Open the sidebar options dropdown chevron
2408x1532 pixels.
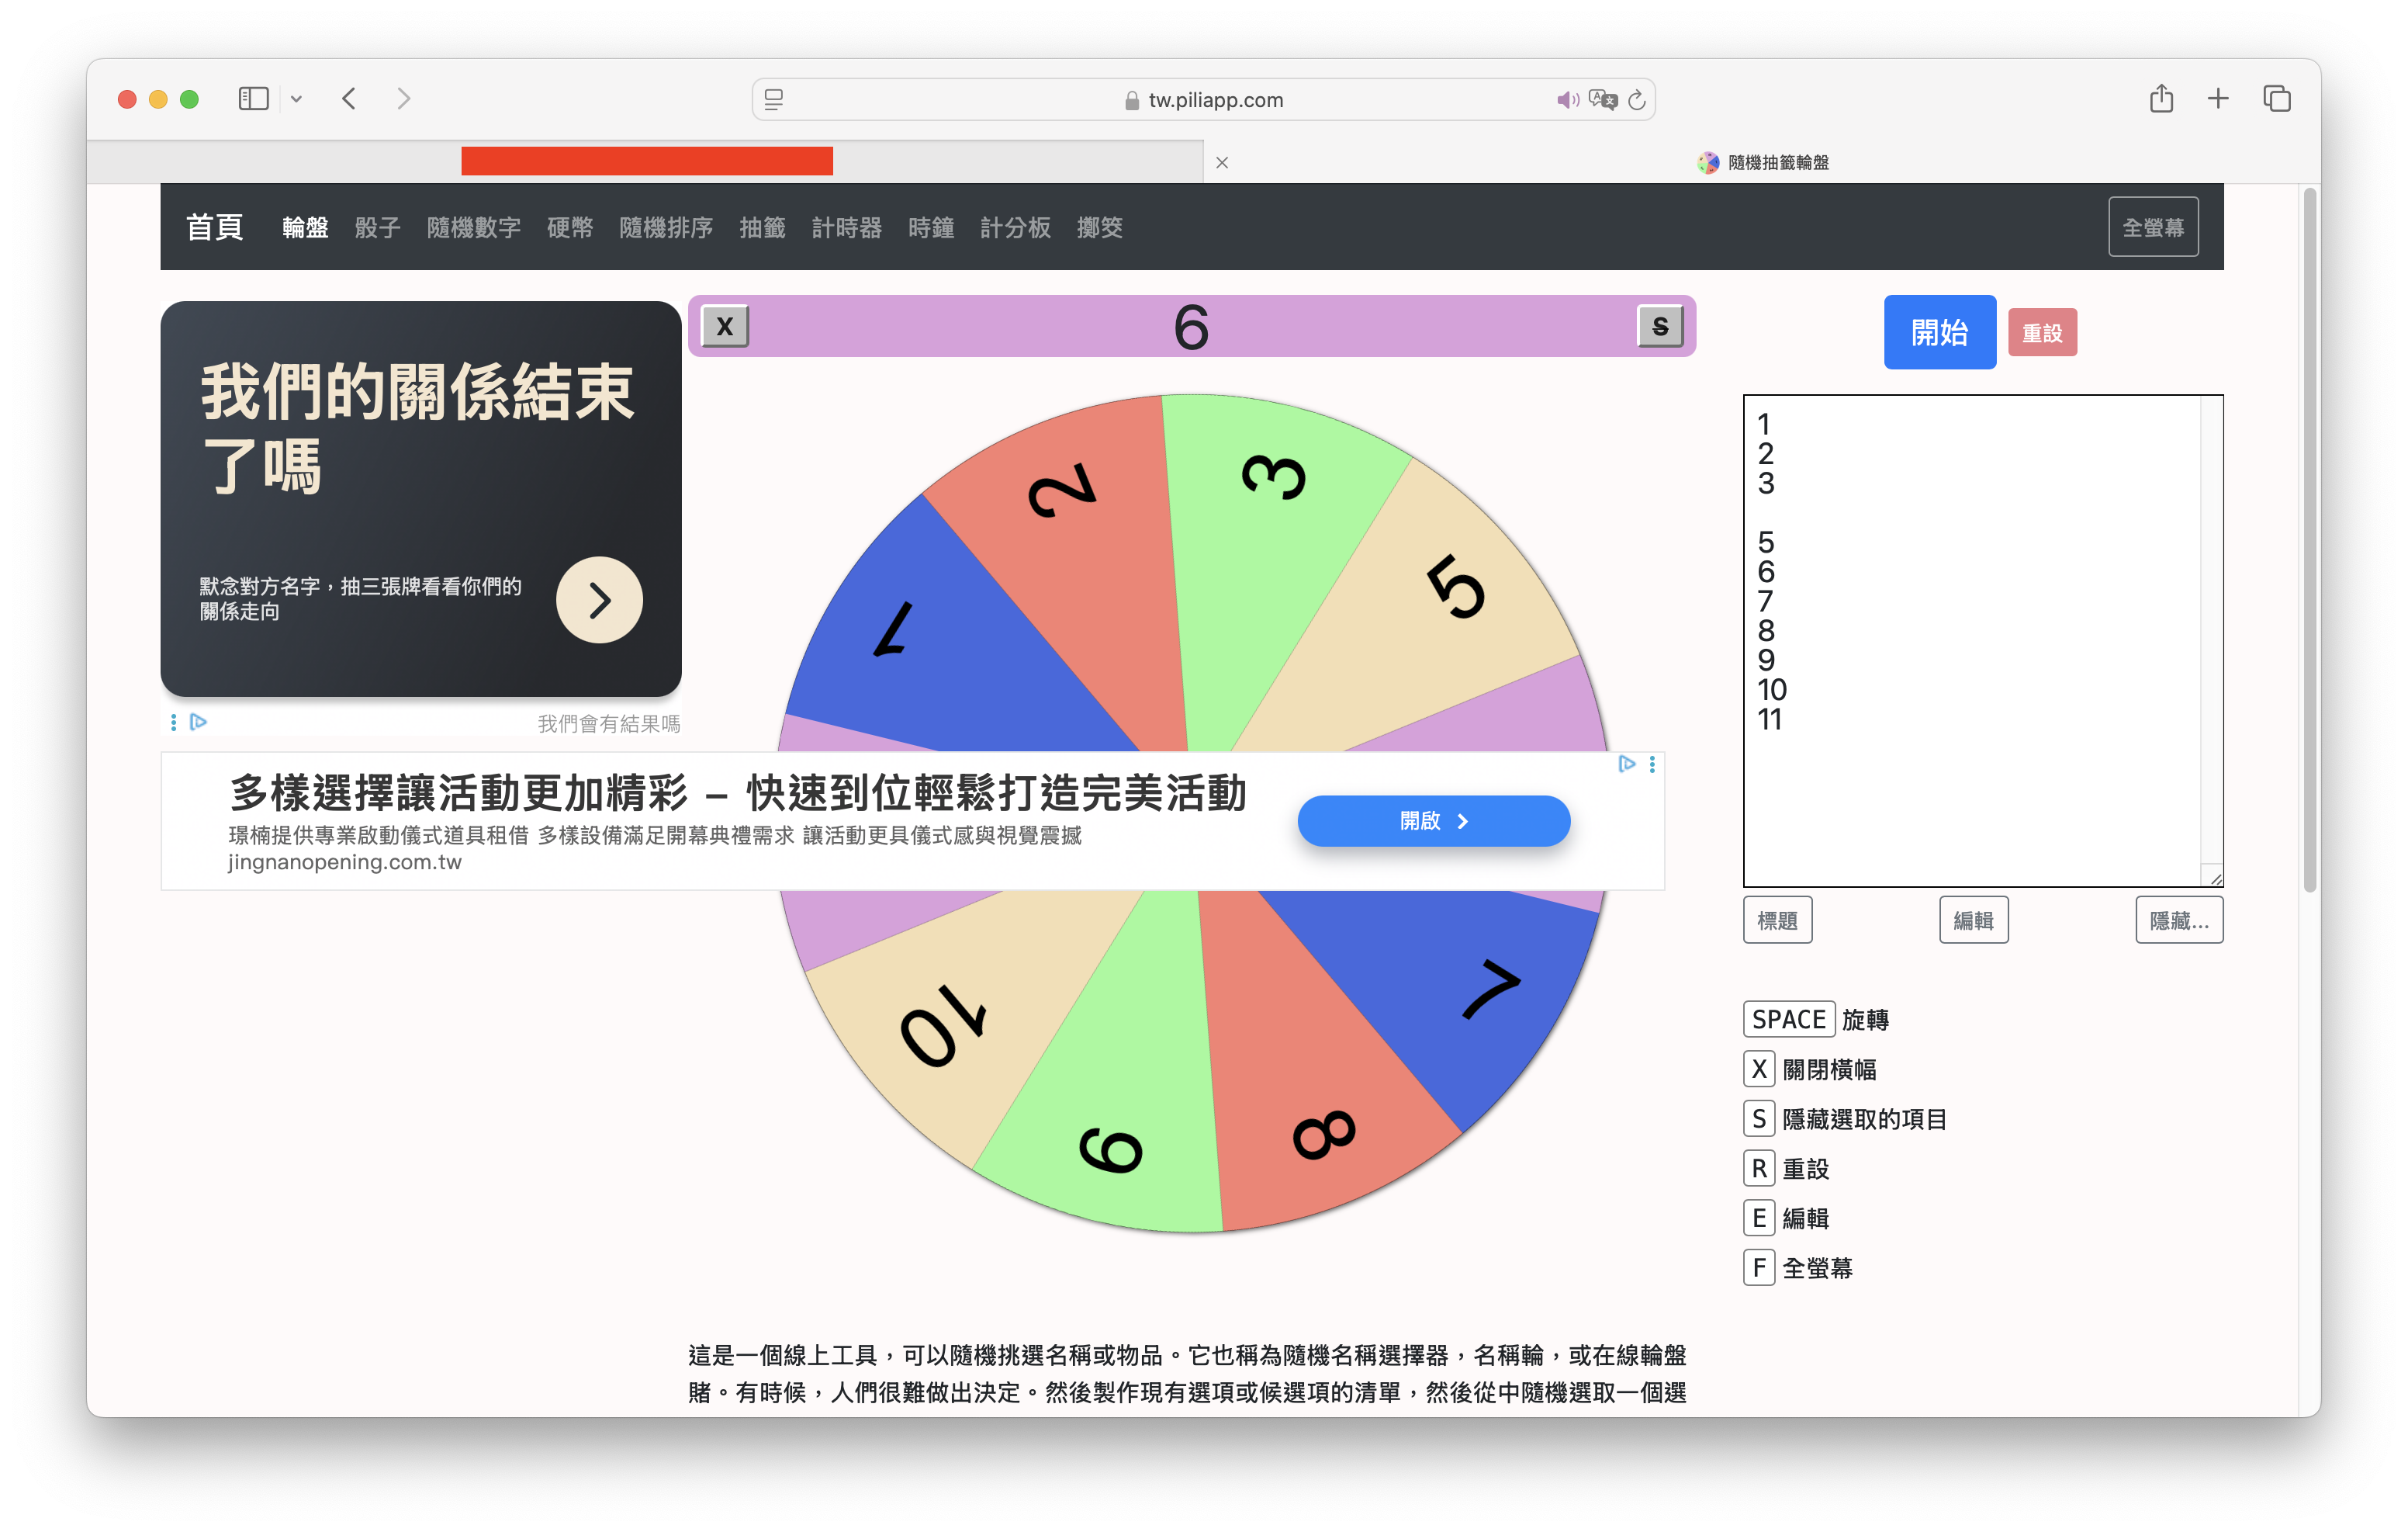(296, 99)
